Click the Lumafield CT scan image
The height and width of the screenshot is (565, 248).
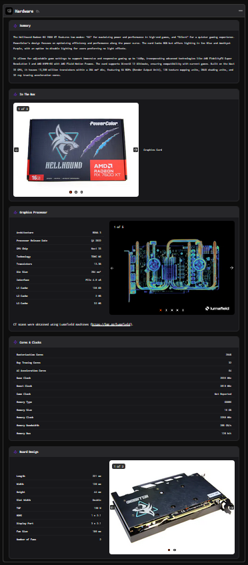(172, 267)
